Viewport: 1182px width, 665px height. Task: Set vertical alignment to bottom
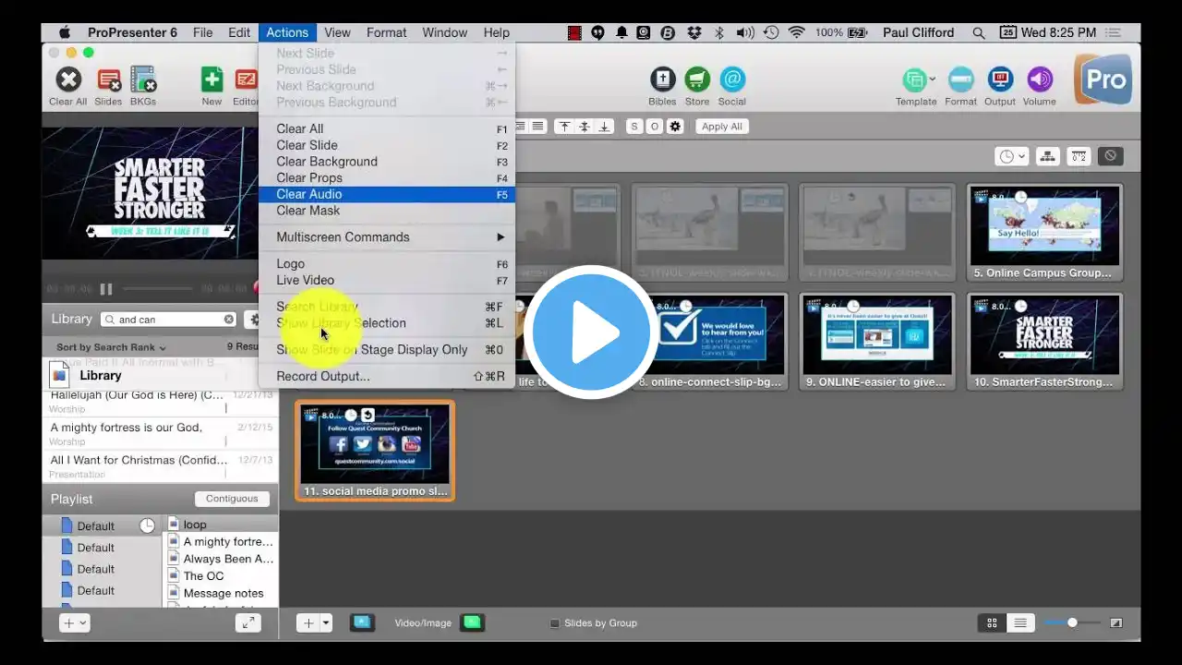click(604, 127)
